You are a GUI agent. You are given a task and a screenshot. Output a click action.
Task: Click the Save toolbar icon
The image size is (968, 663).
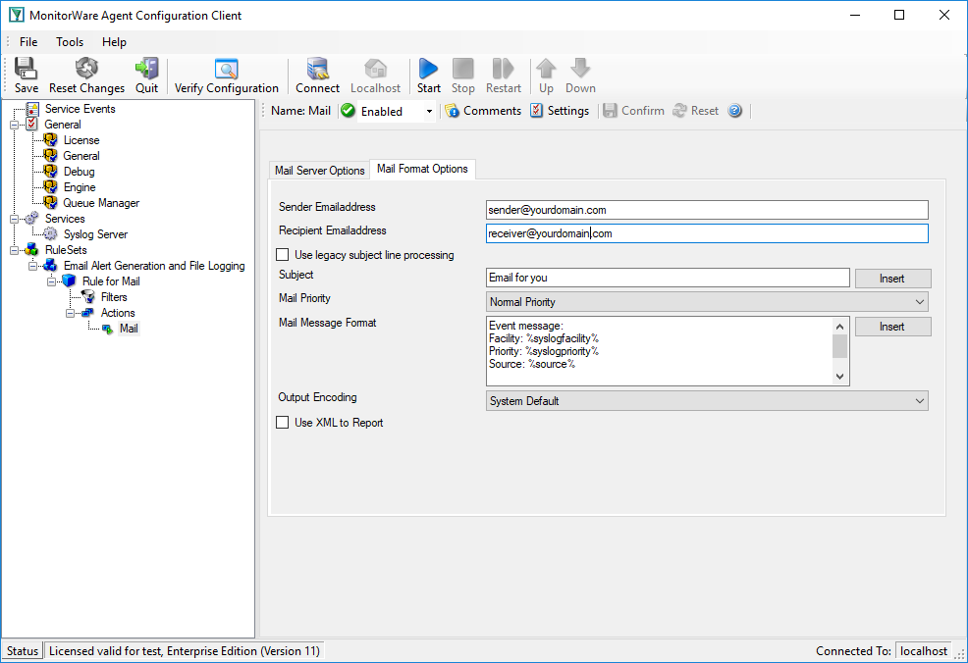click(26, 76)
